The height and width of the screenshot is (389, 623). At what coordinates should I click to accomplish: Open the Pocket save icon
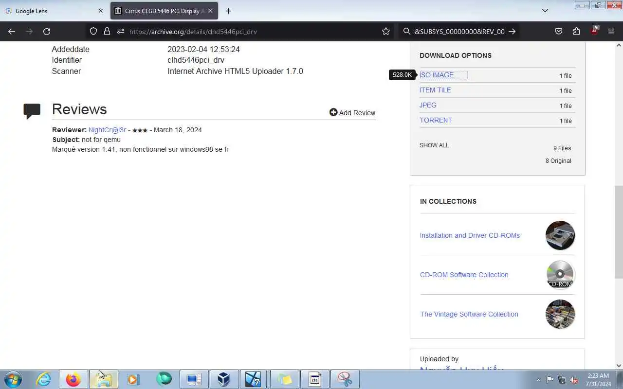point(559,31)
